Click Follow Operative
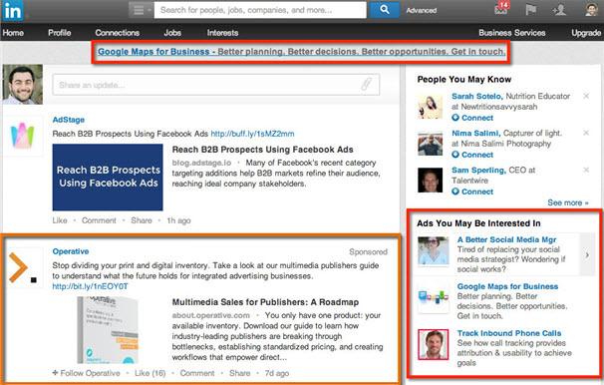The image size is (604, 385). pyautogui.click(x=86, y=373)
